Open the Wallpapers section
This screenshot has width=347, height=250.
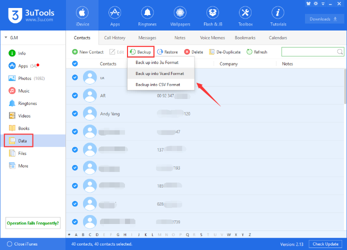pos(180,16)
